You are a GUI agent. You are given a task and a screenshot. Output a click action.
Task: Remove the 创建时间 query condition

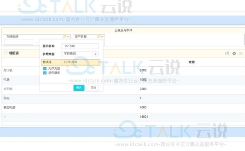[68, 37]
